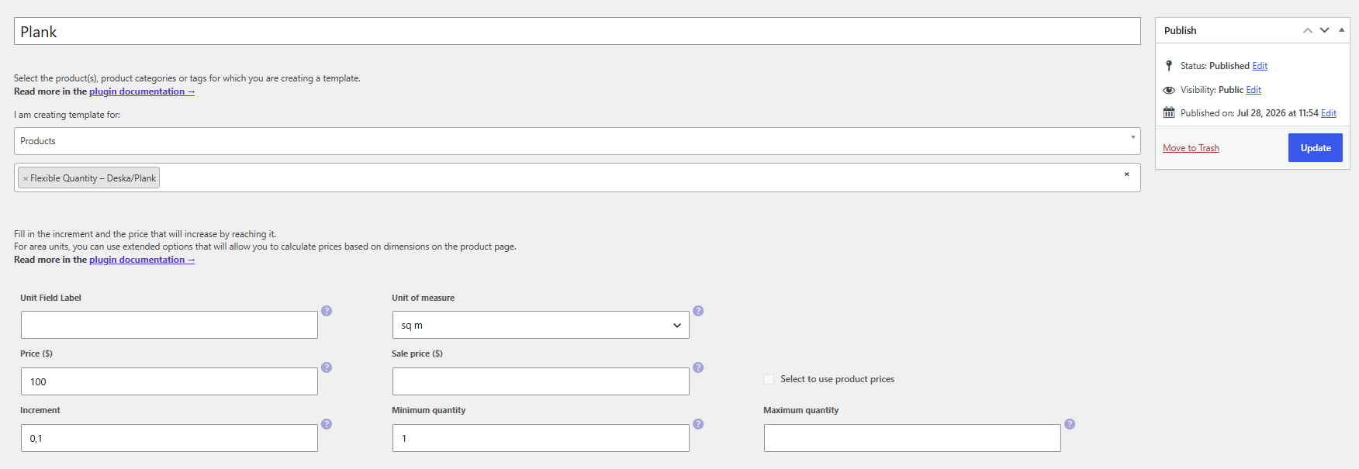Viewport: 1359px width, 469px height.
Task: Click help icon beside Maximum quantity field
Action: 1070,424
